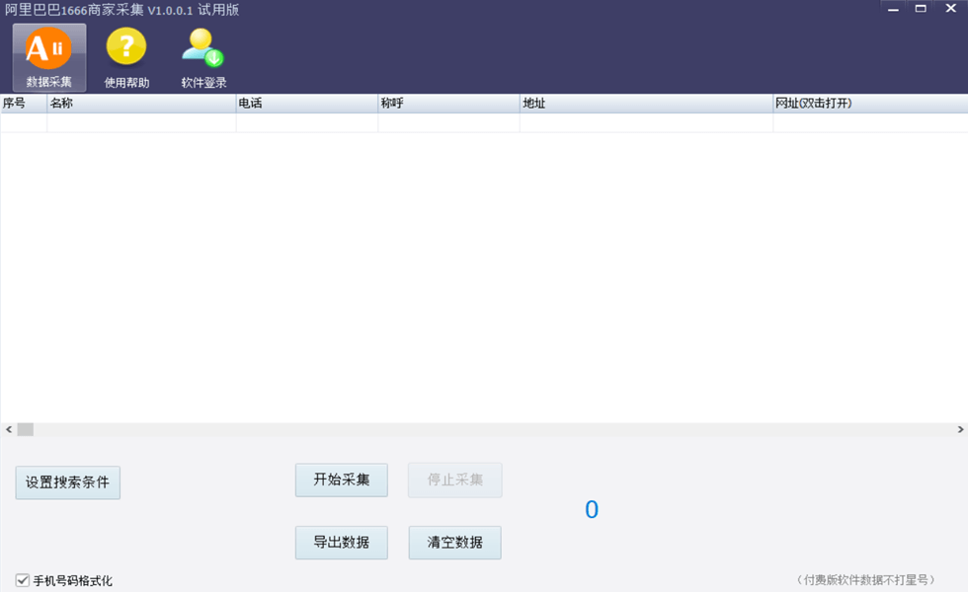Click the 设置搜索条件 button
This screenshot has width=968, height=592.
(68, 482)
